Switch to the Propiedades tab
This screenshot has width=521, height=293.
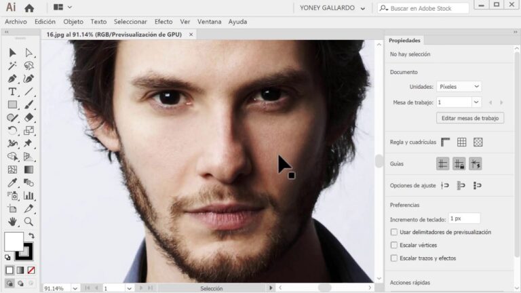[x=404, y=40]
